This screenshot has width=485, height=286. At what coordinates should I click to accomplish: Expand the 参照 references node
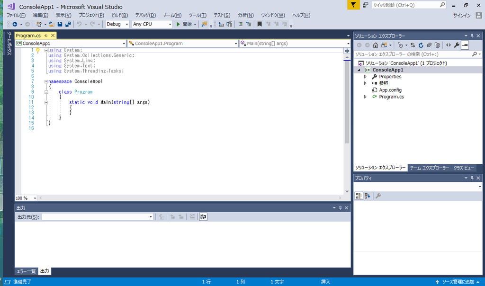click(365, 83)
